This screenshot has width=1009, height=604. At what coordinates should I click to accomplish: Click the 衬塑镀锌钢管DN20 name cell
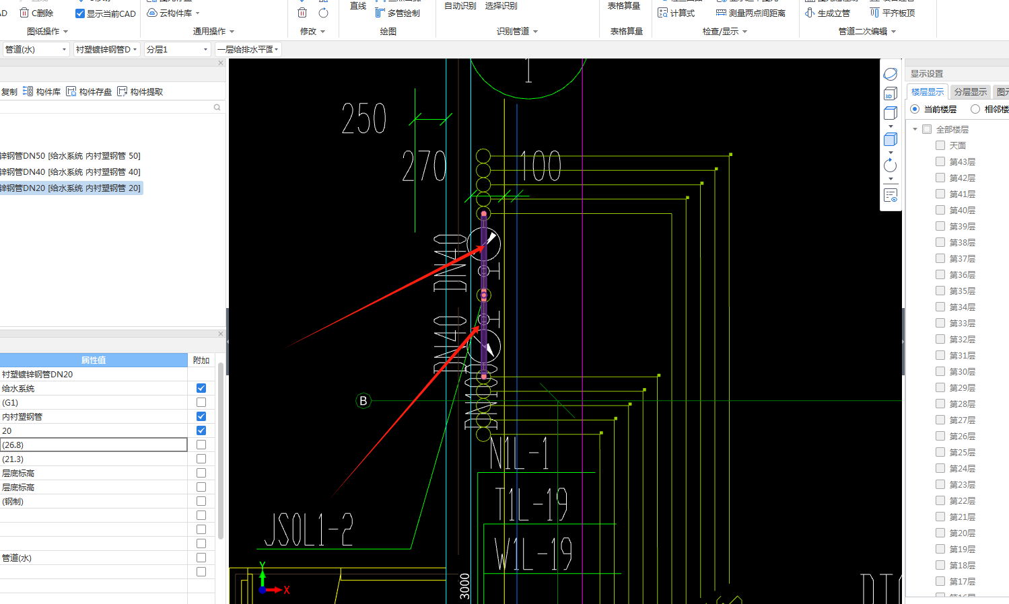coord(94,374)
